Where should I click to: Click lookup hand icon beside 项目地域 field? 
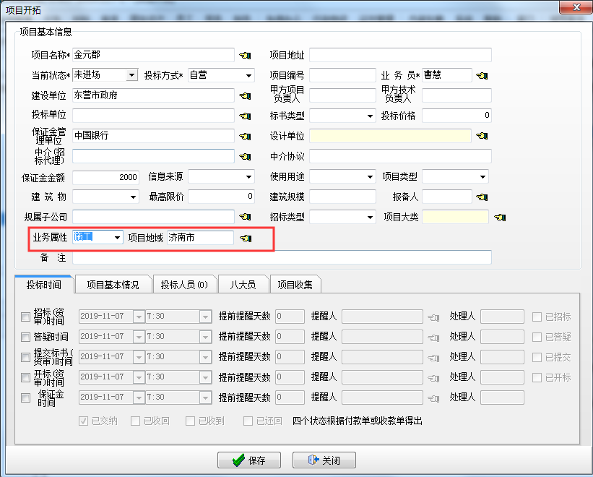246,238
